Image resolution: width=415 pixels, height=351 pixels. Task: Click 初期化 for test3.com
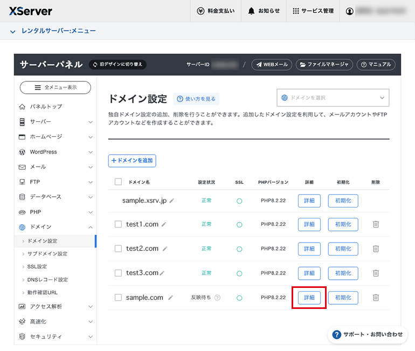pos(343,273)
